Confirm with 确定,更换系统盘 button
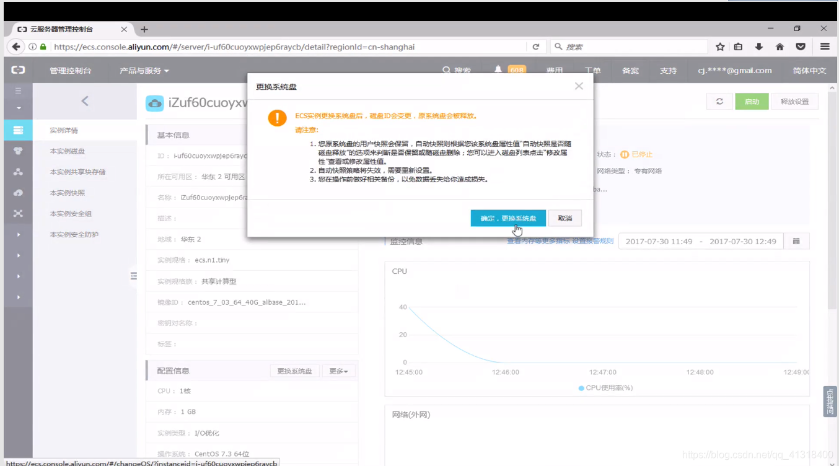The height and width of the screenshot is (466, 839). point(508,218)
